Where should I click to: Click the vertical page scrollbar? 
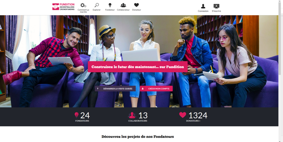click(281, 71)
